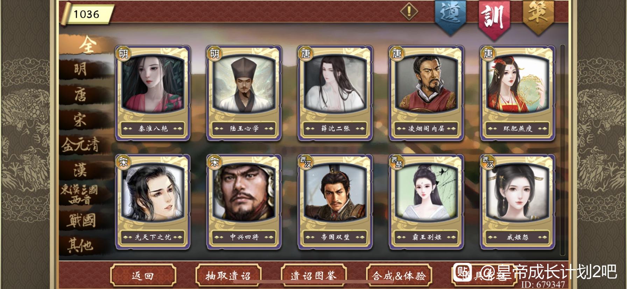Viewport: 627px width, 289px height.
Task: Click the card list vertical scrollbar
Action: point(562,150)
